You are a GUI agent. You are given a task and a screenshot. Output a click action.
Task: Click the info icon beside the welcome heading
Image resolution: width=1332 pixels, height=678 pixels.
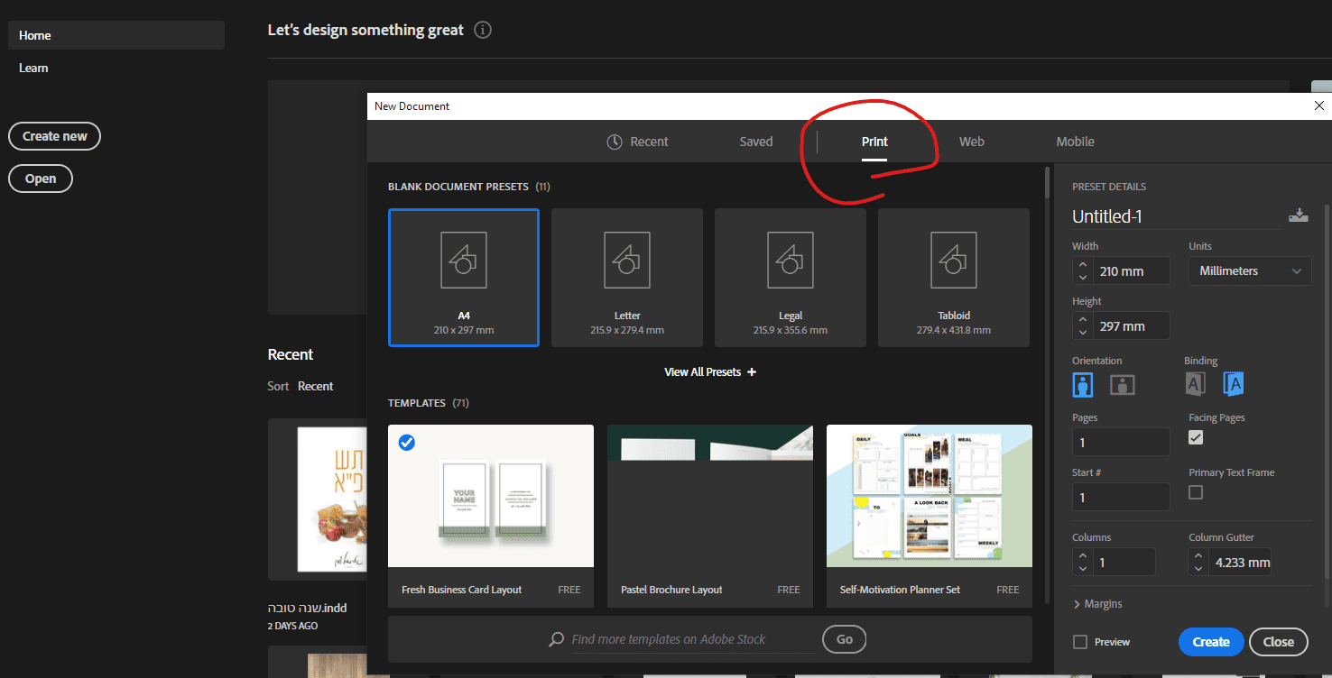pos(483,30)
